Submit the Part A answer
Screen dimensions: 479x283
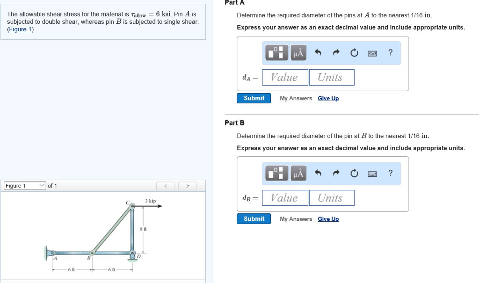click(254, 98)
